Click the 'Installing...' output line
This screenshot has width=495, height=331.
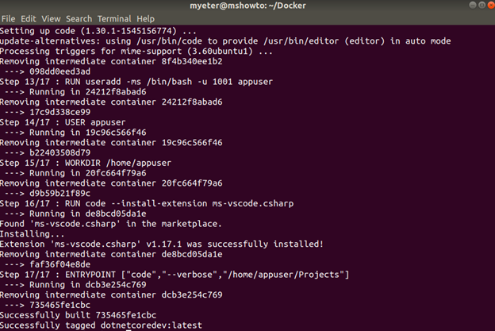(x=32, y=234)
